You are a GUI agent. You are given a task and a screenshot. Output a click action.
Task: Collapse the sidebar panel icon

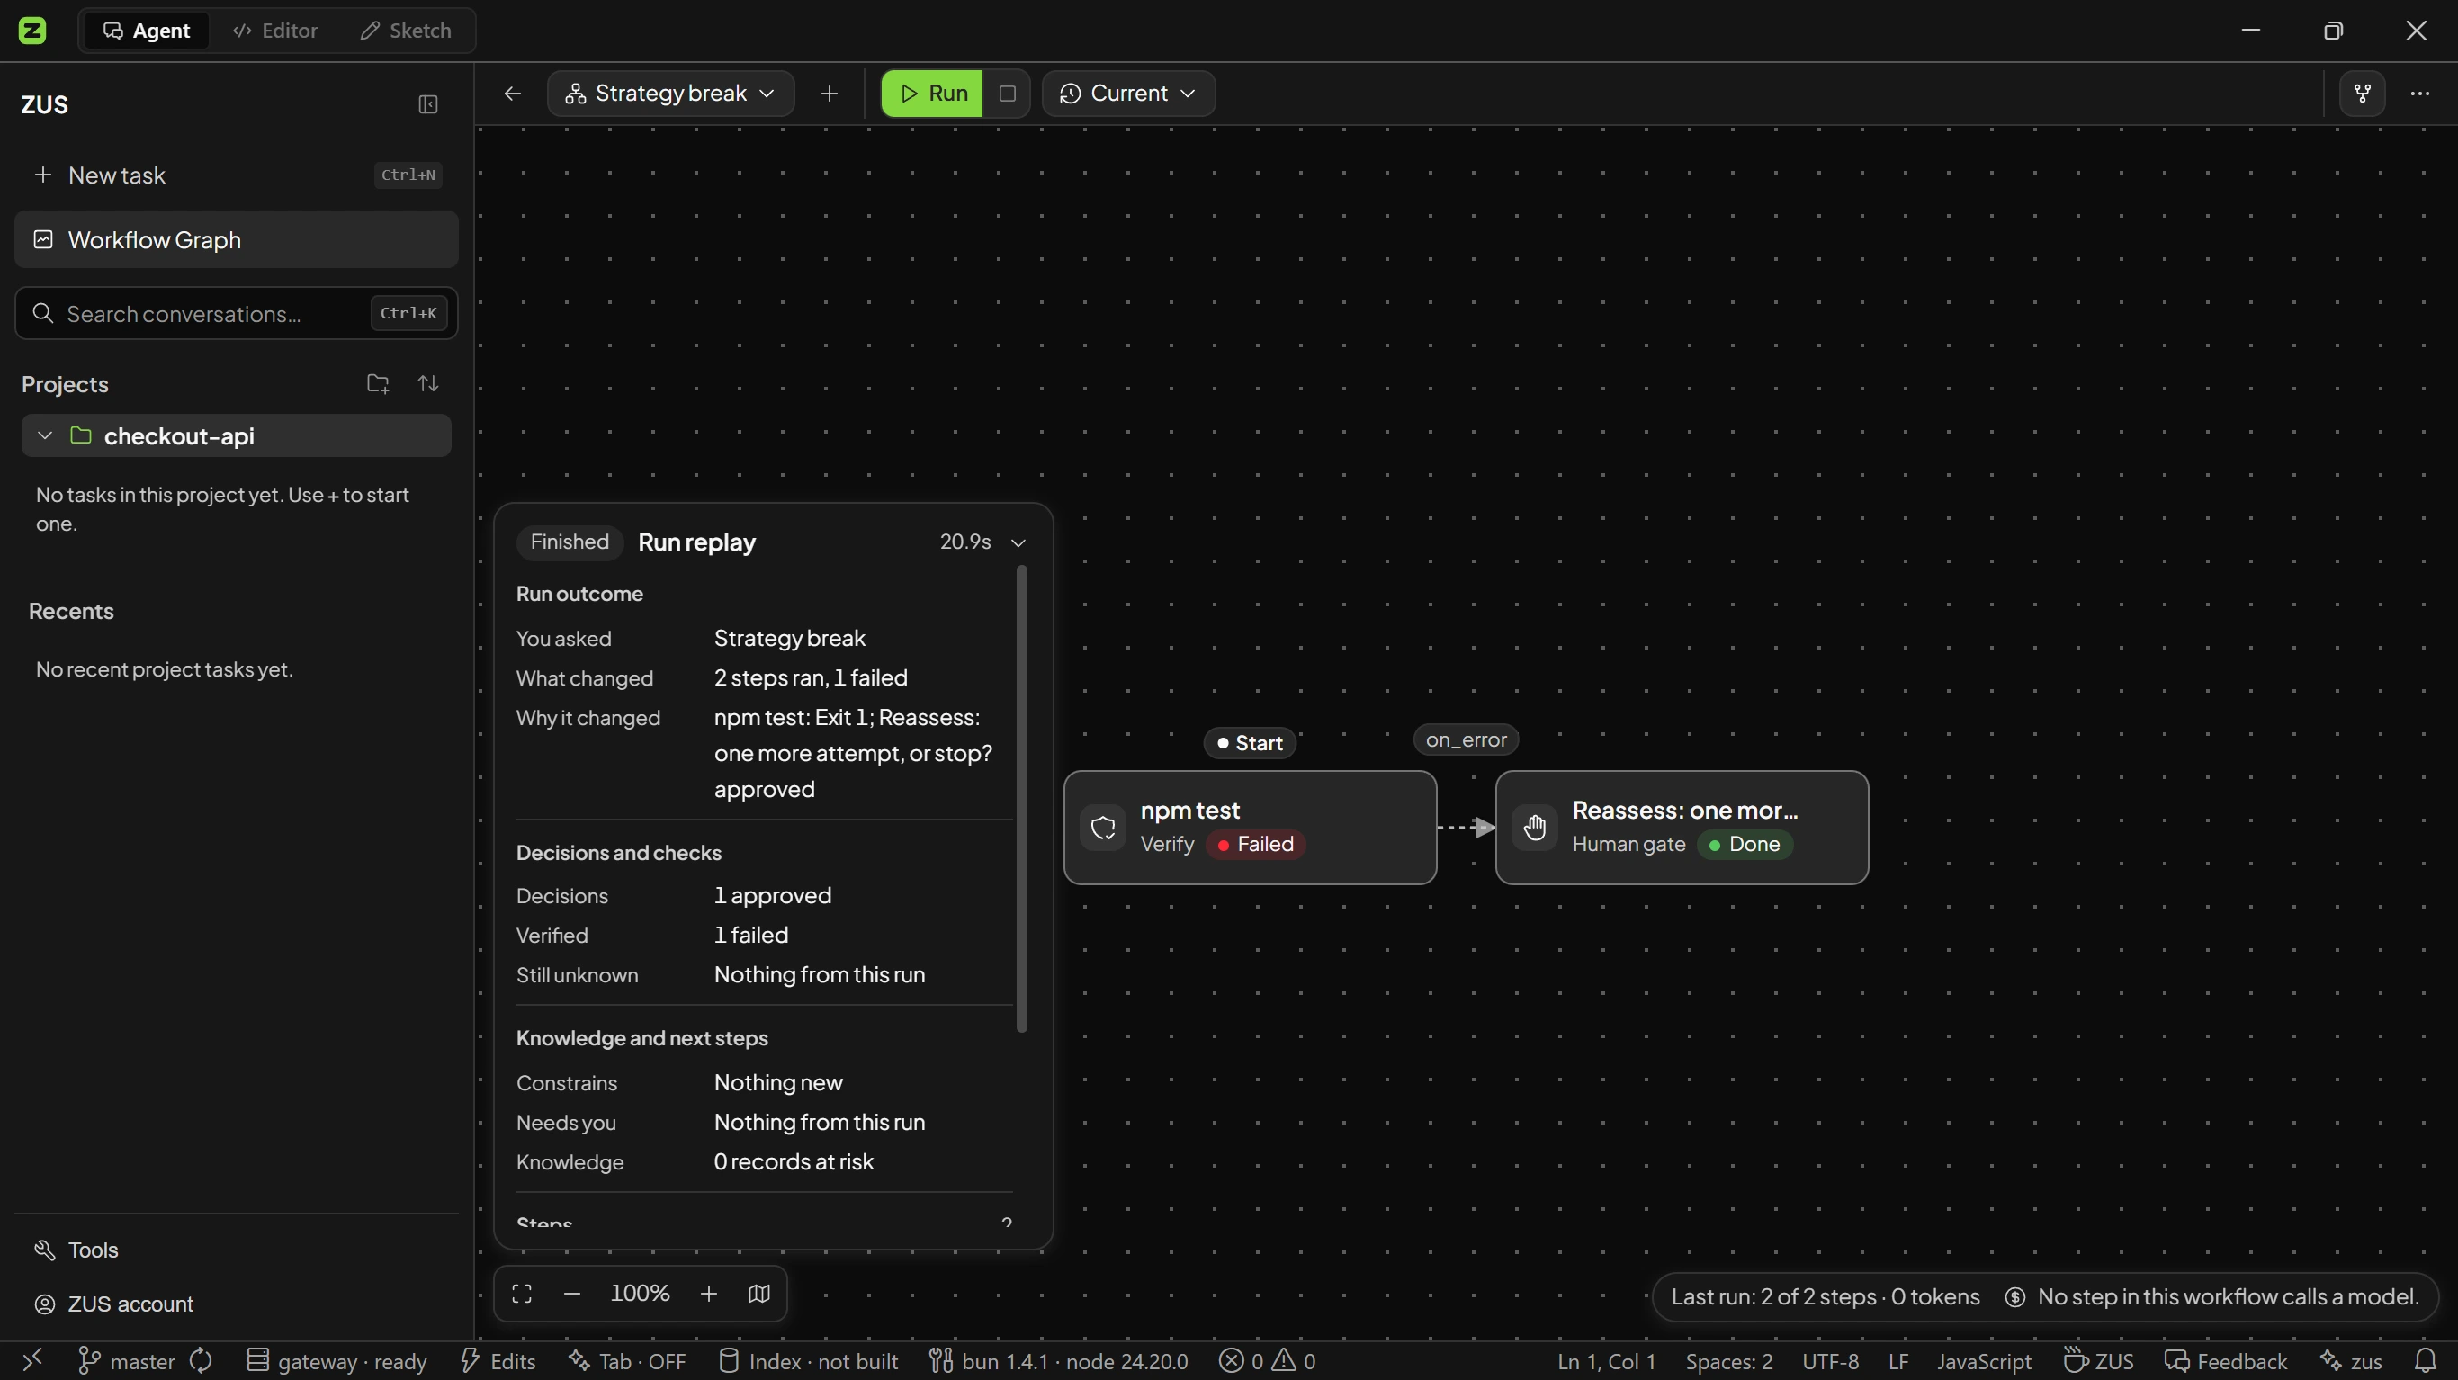pyautogui.click(x=428, y=105)
